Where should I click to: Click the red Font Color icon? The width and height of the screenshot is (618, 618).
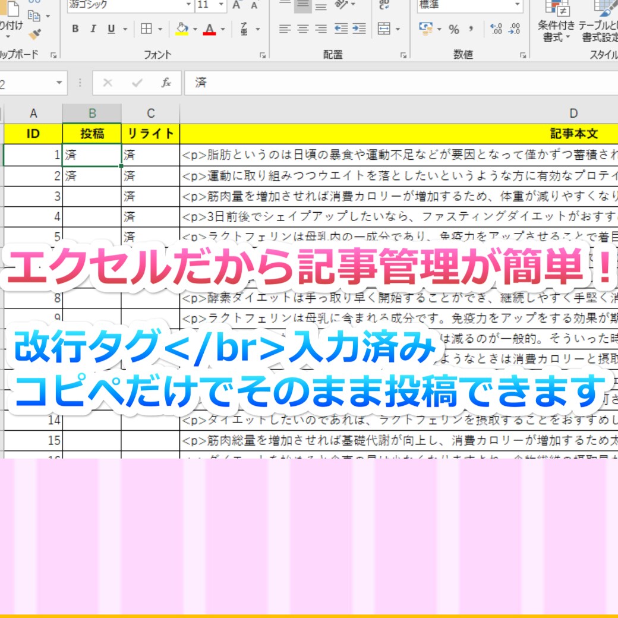click(x=210, y=29)
